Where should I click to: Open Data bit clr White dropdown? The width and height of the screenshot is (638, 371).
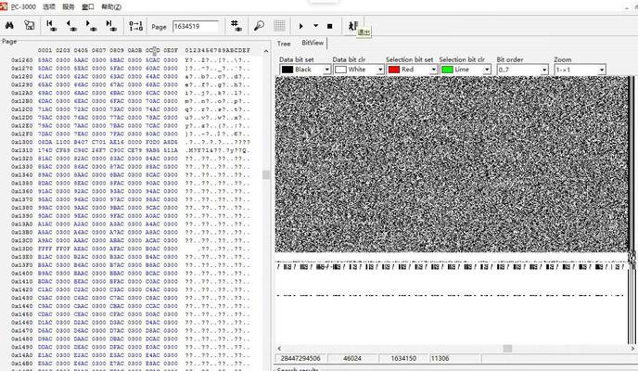click(379, 70)
